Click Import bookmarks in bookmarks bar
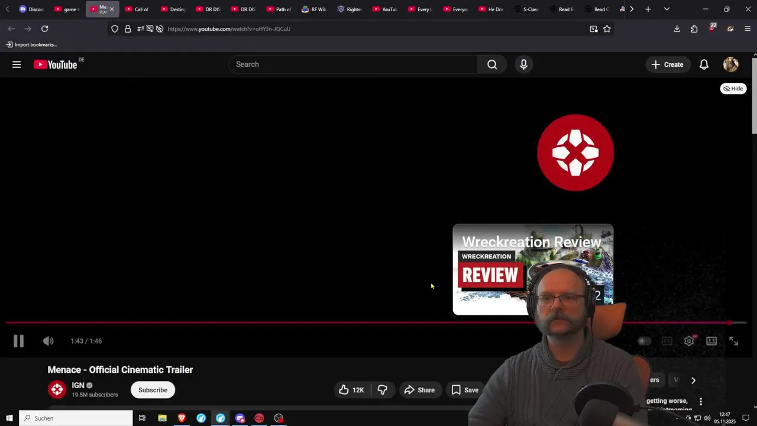The height and width of the screenshot is (426, 757). click(31, 44)
